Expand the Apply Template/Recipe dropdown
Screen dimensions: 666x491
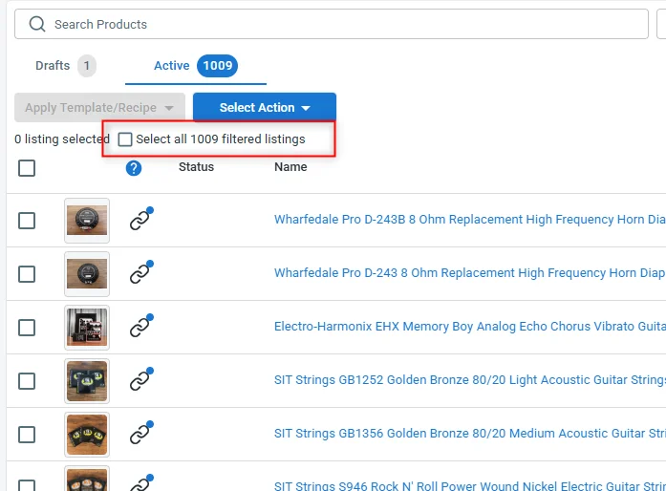pyautogui.click(x=99, y=108)
